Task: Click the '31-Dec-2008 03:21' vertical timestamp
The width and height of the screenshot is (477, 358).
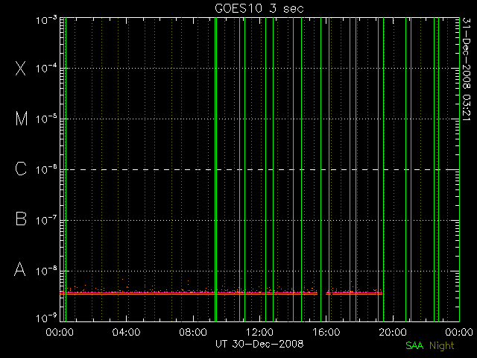Action: [x=467, y=69]
